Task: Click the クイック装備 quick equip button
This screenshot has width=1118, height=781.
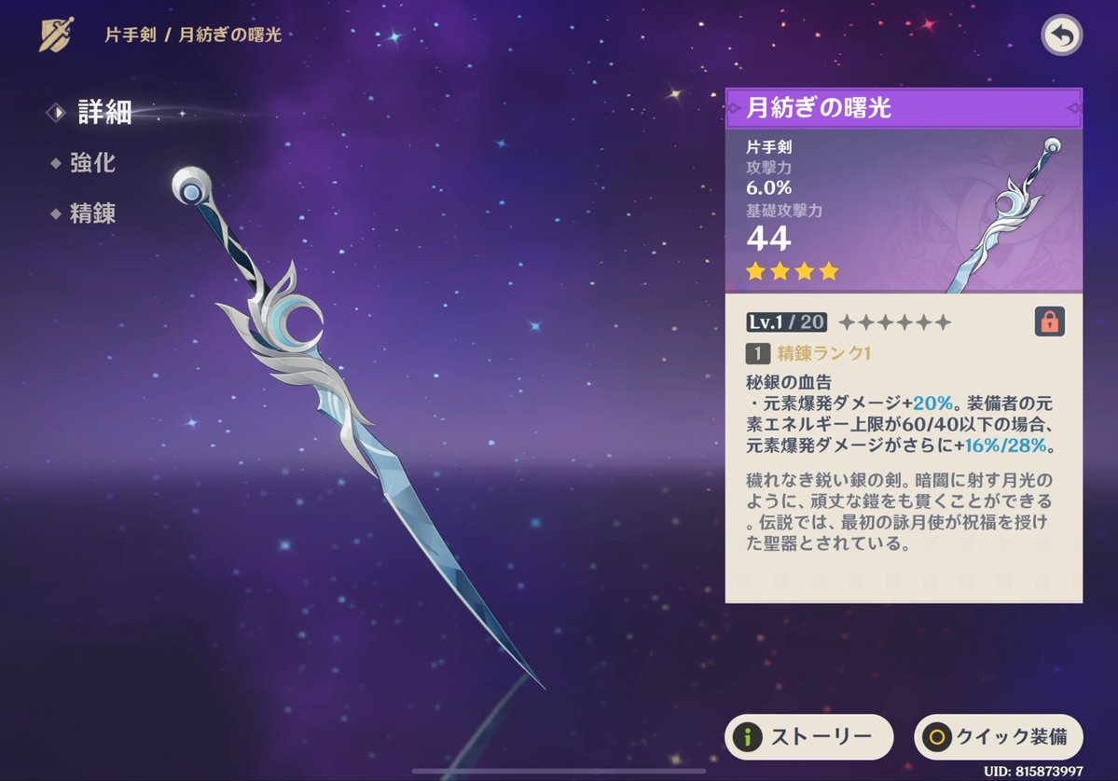Action: pos(999,737)
